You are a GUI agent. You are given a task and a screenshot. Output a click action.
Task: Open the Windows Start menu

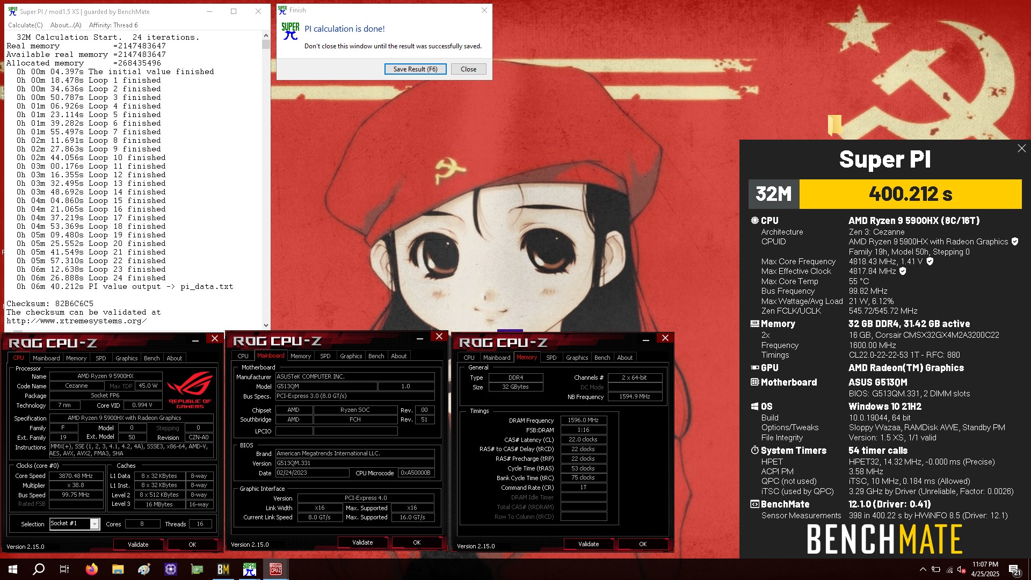point(13,569)
